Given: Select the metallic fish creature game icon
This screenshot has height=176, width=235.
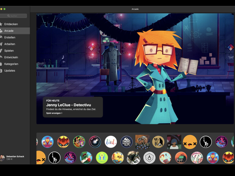Looking at the screenshot, I should click(x=133, y=158).
